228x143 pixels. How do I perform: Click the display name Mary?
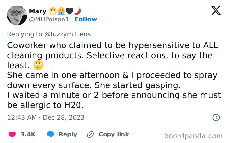point(37,11)
